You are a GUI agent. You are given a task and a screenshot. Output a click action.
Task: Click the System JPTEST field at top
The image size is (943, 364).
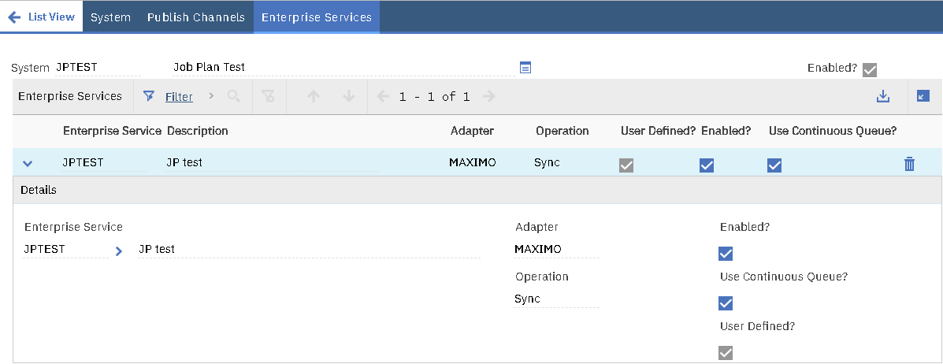[x=98, y=68]
